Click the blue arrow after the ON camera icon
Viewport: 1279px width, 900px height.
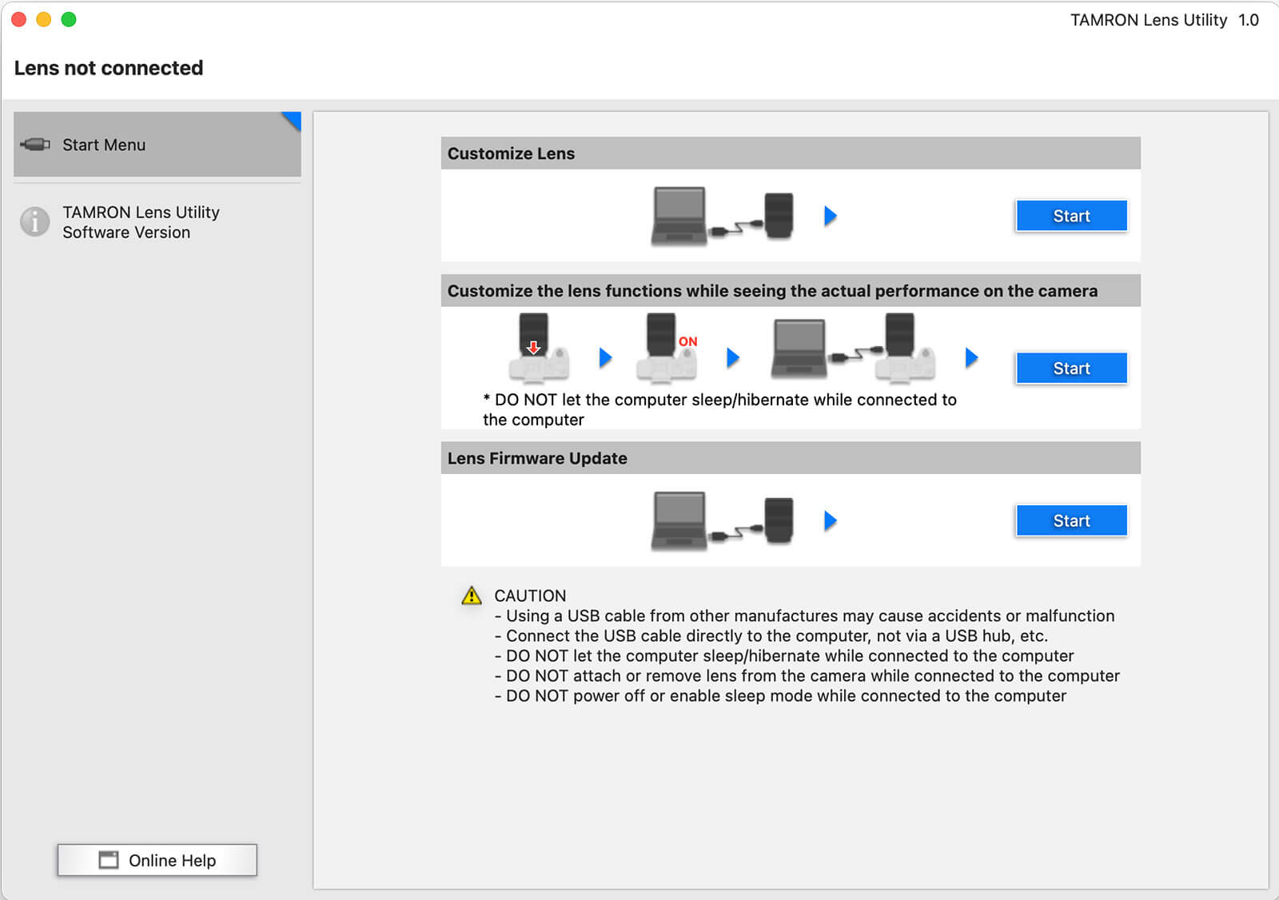click(x=732, y=357)
